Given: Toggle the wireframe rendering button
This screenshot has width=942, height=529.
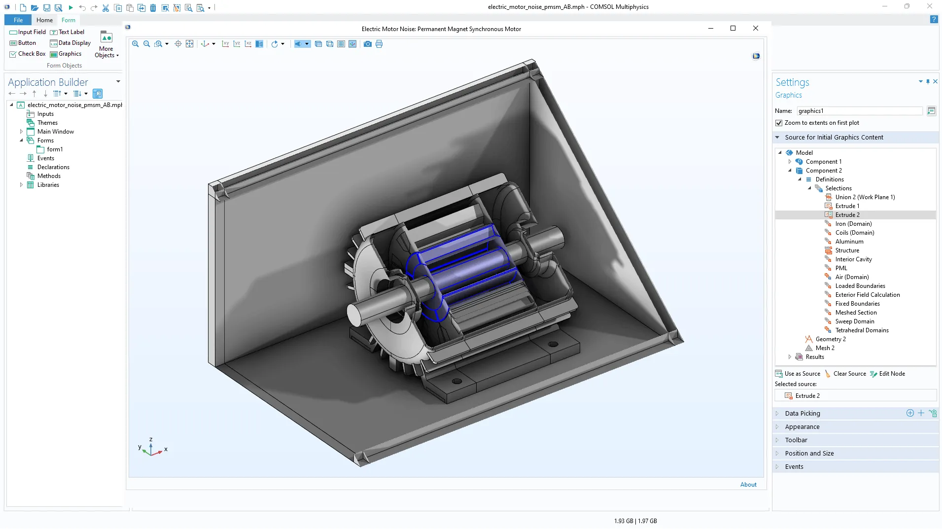Looking at the screenshot, I should coord(330,44).
